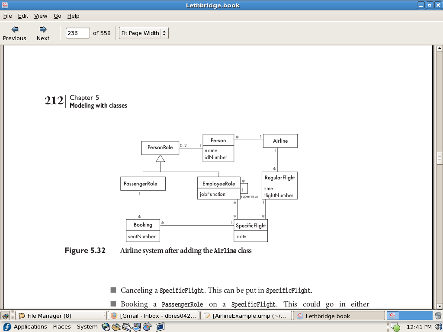The height and width of the screenshot is (332, 443).
Task: Open the Places menu in the panel
Action: 62,327
